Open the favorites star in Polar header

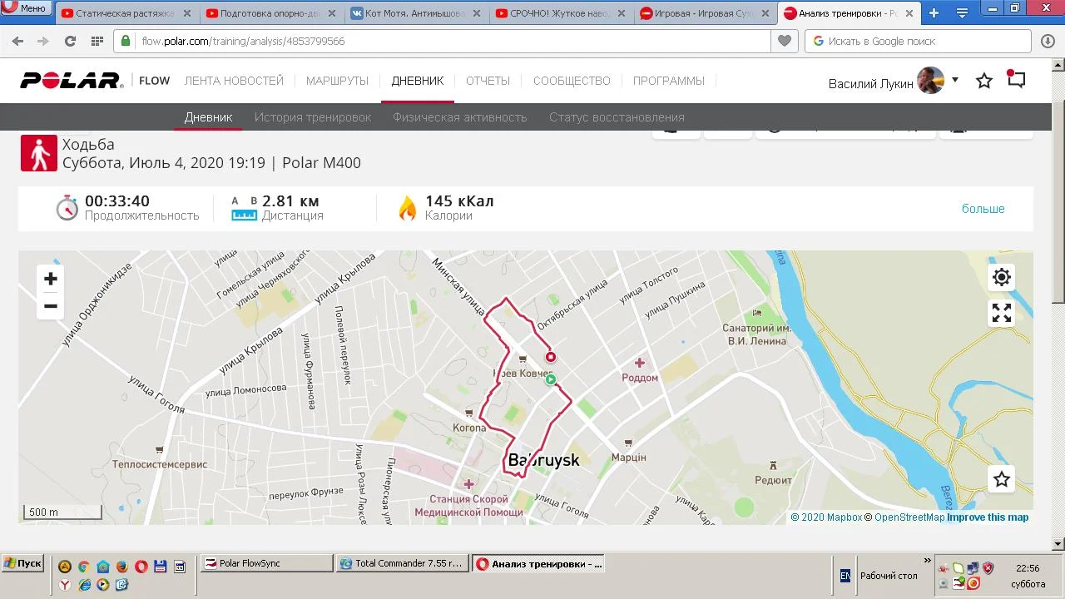[x=984, y=81]
